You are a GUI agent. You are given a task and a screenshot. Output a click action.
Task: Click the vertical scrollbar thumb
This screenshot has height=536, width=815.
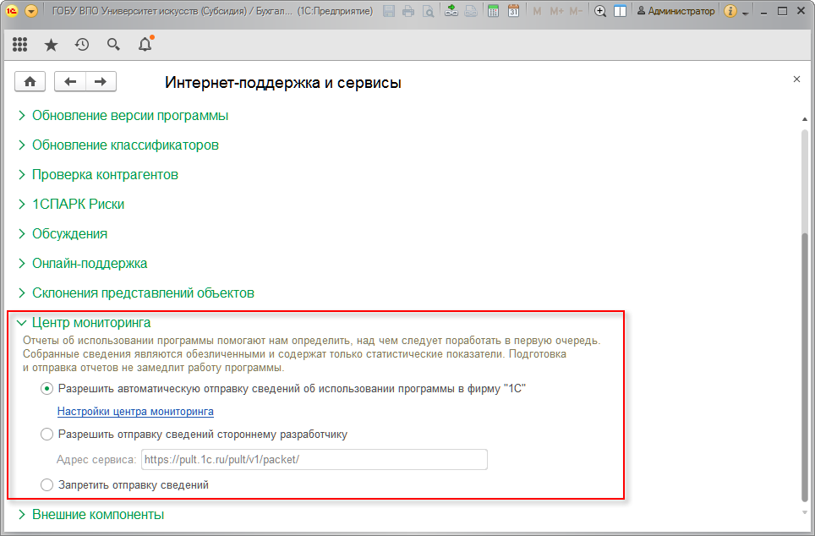pos(805,367)
